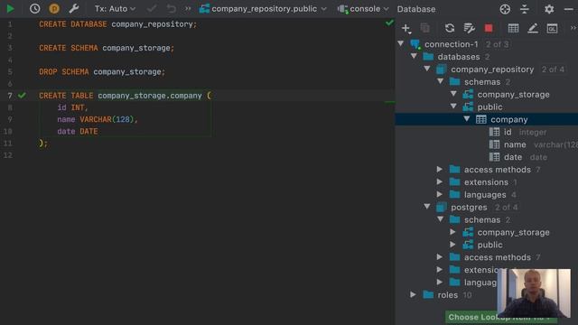Select schemas folder under company_repository
This screenshot has height=325, width=578.
[x=482, y=82]
